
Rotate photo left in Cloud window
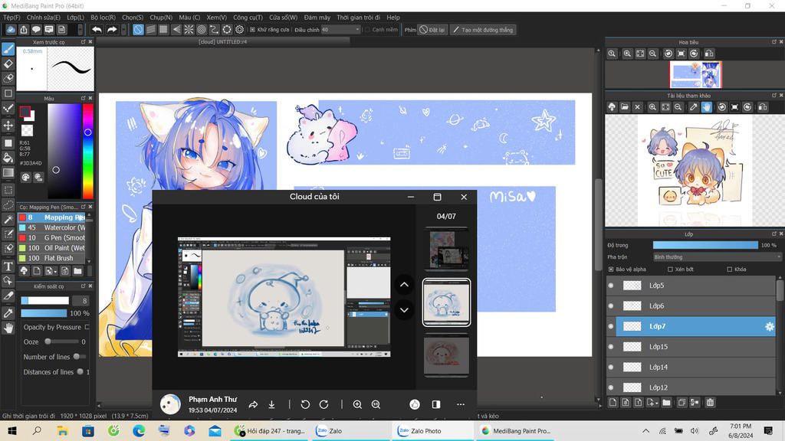[305, 404]
